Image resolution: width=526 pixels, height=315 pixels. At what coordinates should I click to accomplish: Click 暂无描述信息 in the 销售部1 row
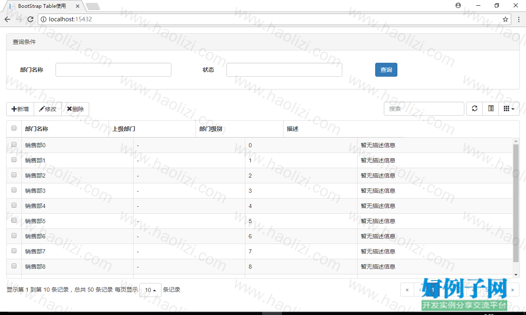pos(378,160)
